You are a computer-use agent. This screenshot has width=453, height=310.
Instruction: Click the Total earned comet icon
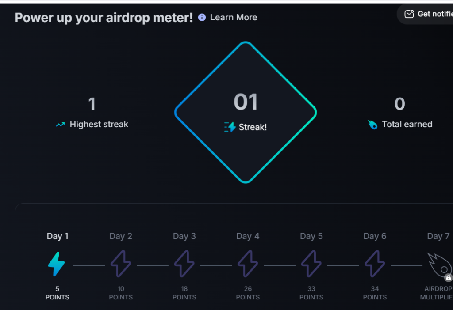372,125
